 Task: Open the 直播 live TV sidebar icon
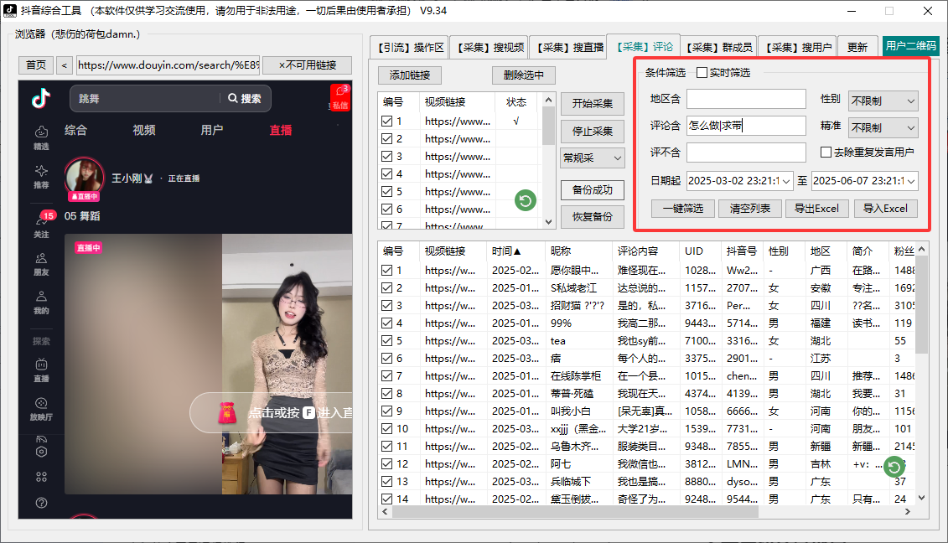(x=41, y=369)
